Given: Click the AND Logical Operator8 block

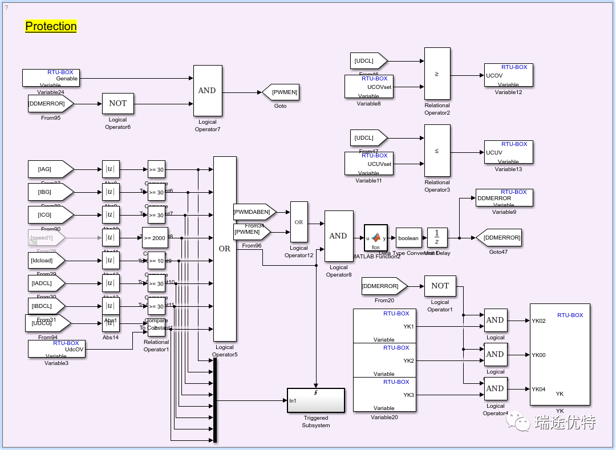Looking at the screenshot, I should [338, 236].
